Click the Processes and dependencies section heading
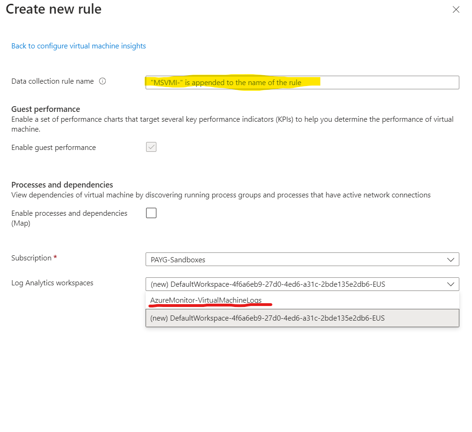The width and height of the screenshot is (472, 432). tap(62, 185)
